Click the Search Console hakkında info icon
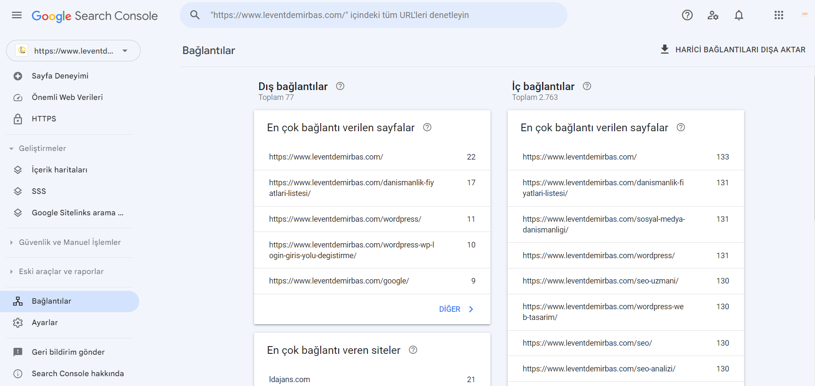Viewport: 815px width, 386px height. click(x=18, y=374)
